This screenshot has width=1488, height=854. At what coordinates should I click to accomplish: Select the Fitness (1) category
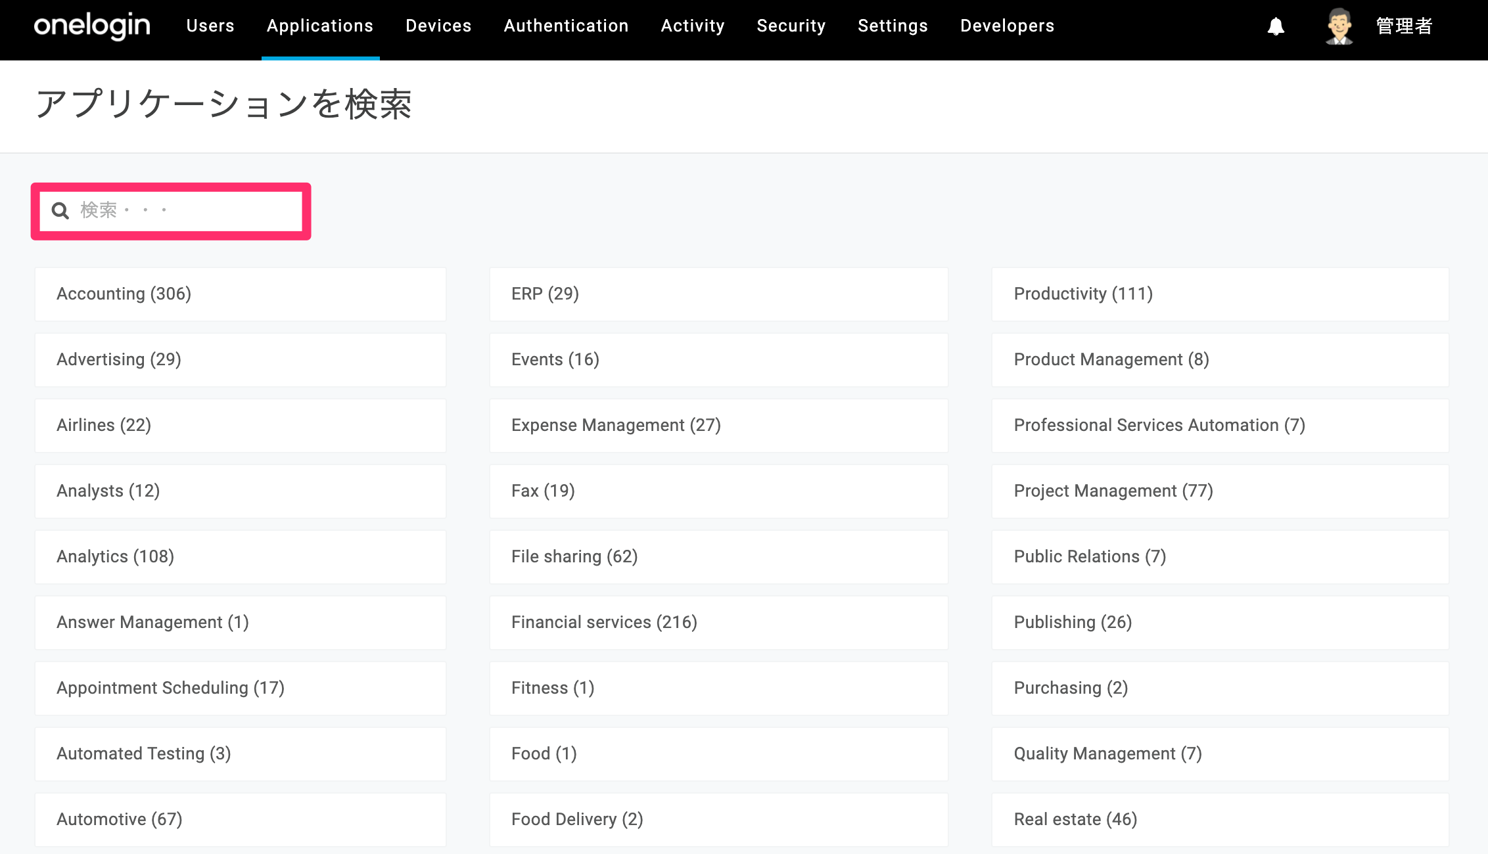pos(719,688)
